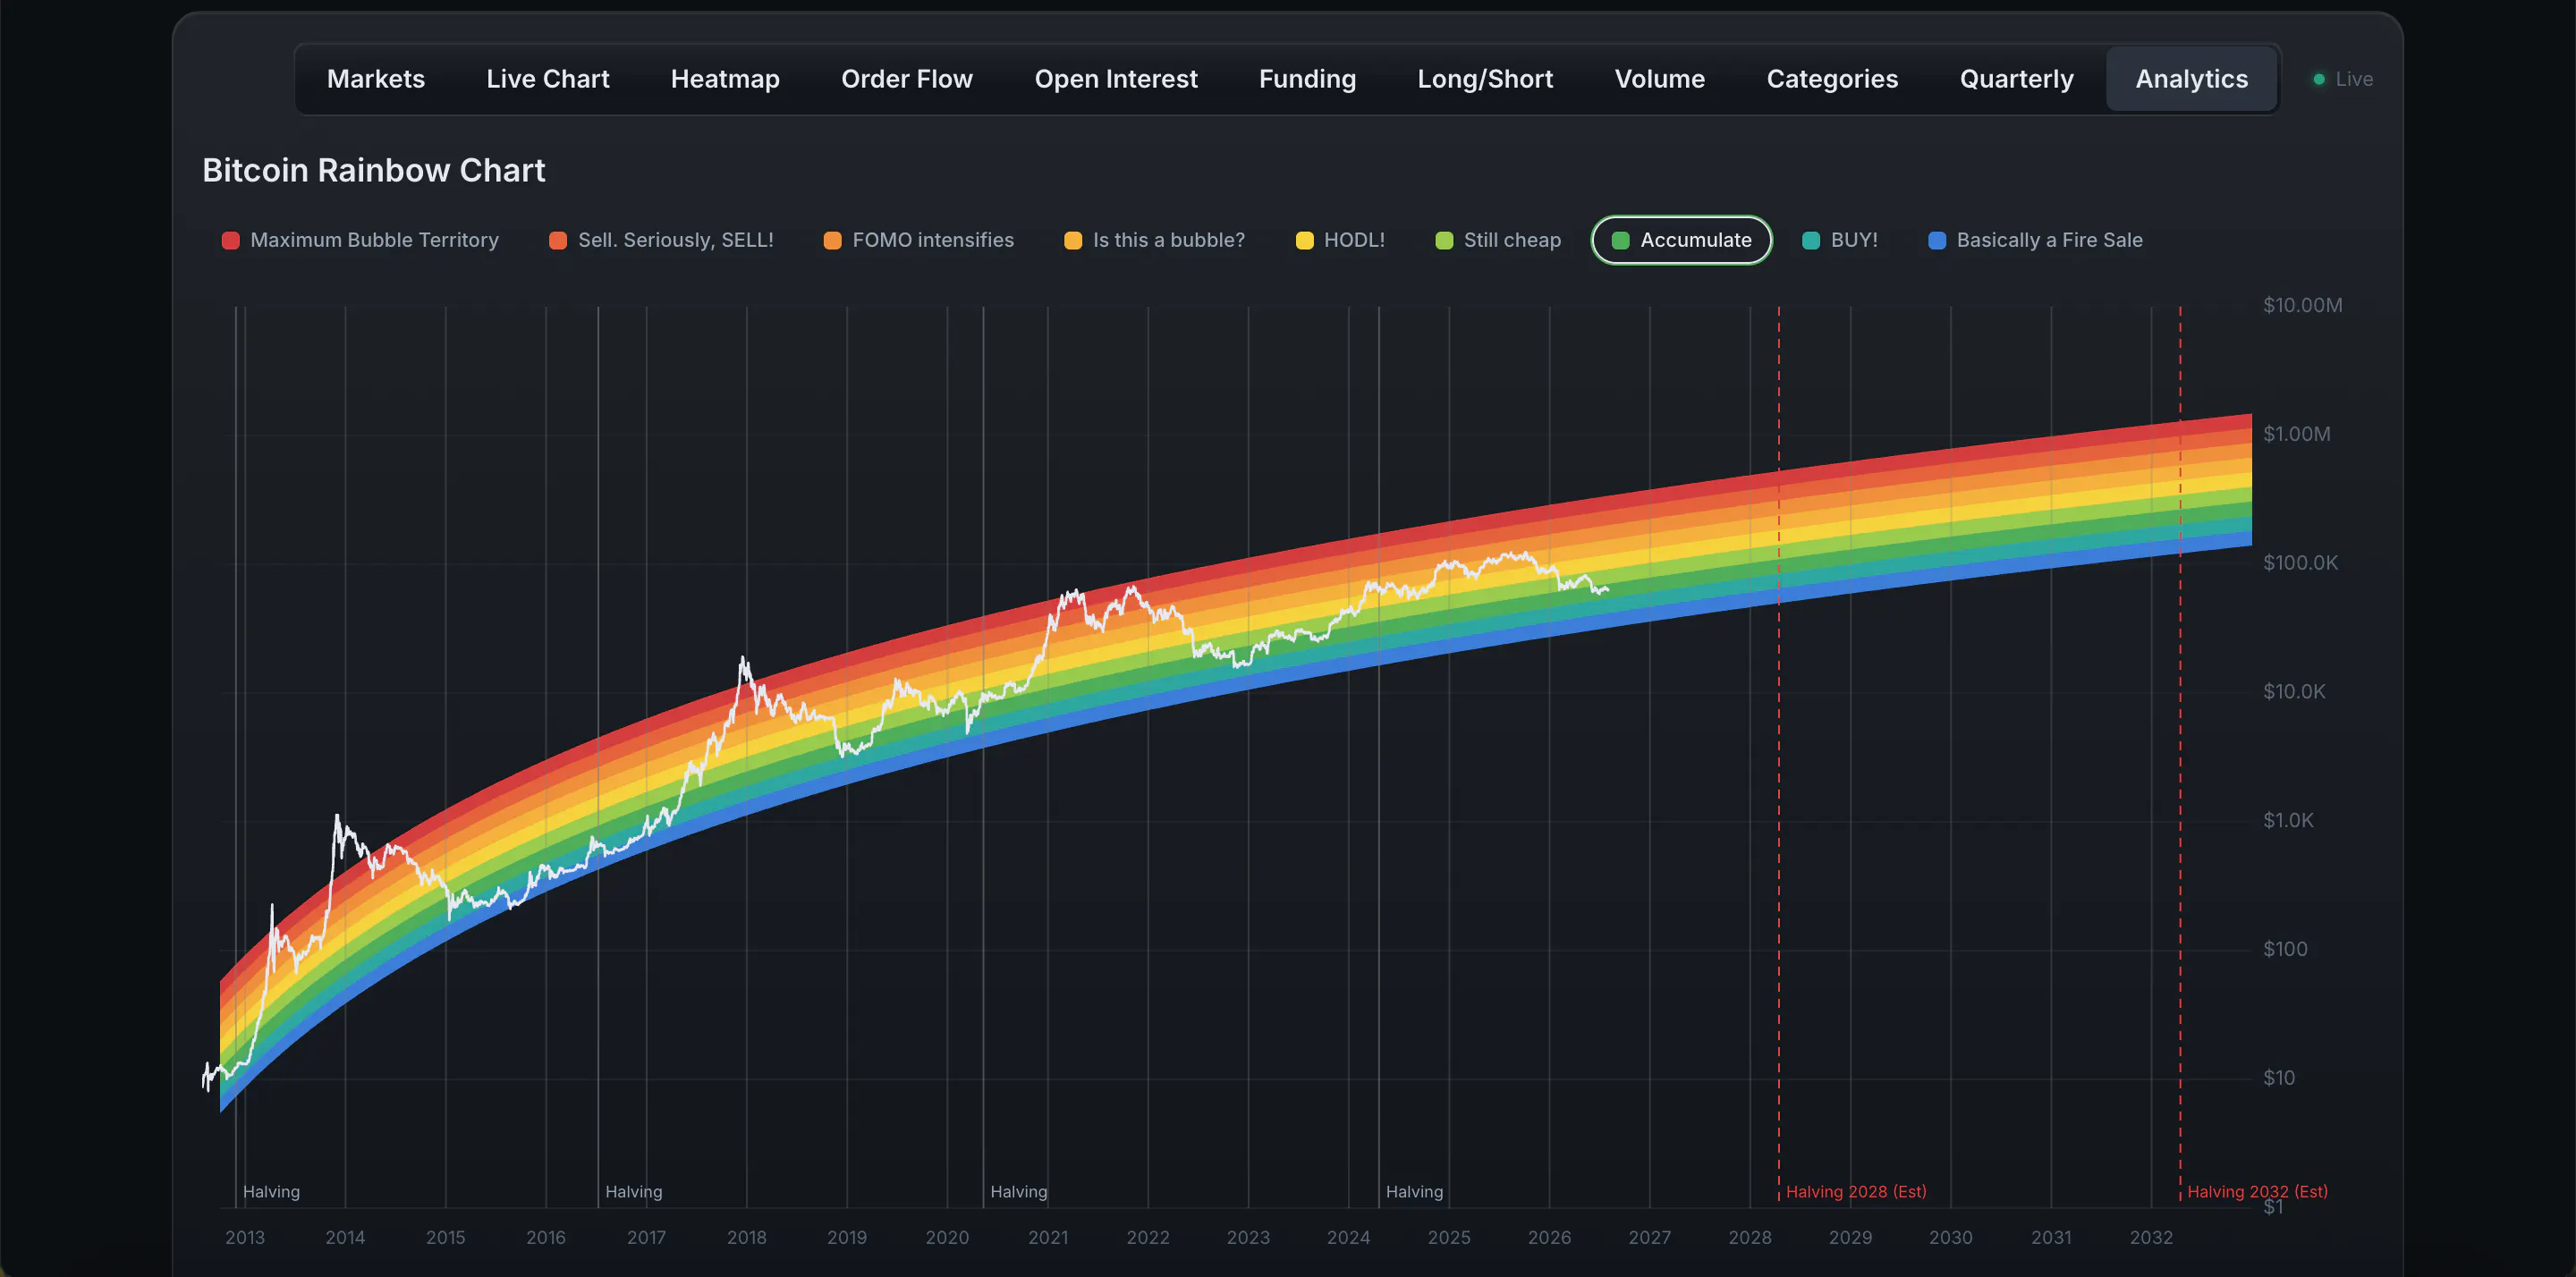Open the Funding tab
Viewport: 2576px width, 1277px height.
[1306, 79]
